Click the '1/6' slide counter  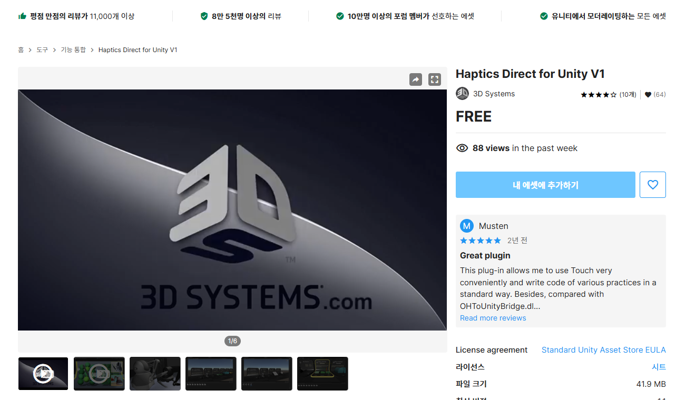(232, 341)
